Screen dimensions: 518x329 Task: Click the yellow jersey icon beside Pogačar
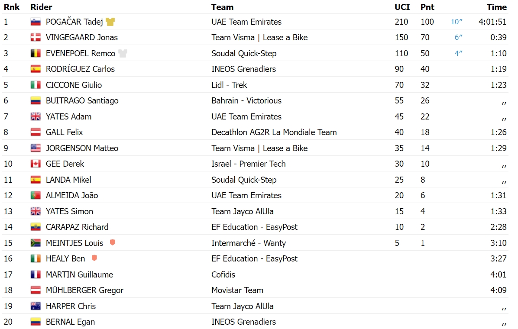(x=110, y=22)
